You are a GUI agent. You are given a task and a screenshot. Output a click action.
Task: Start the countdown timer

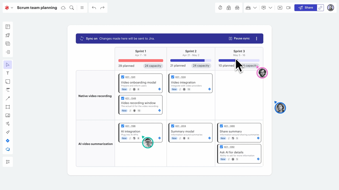tap(220, 8)
